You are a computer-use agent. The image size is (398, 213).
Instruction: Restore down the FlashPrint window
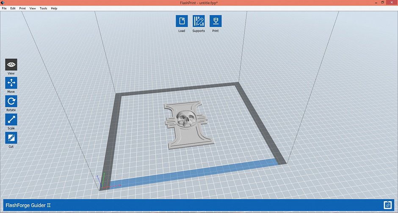382,3
